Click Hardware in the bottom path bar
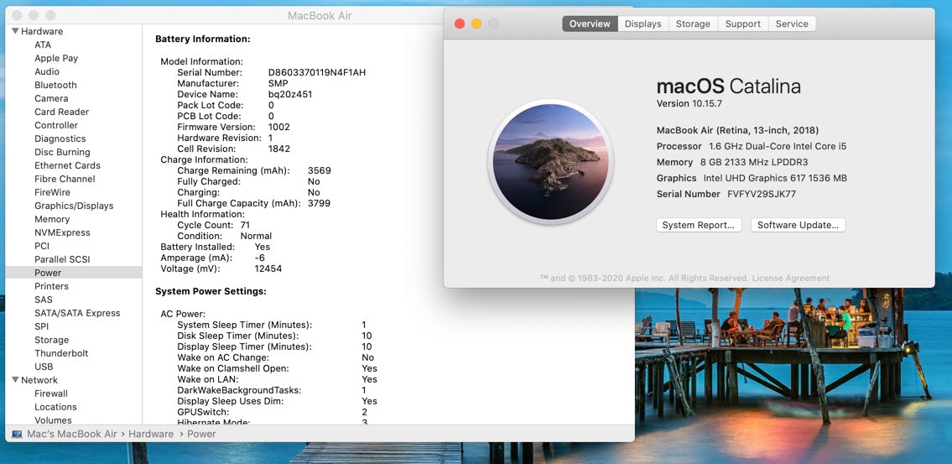 pos(151,434)
